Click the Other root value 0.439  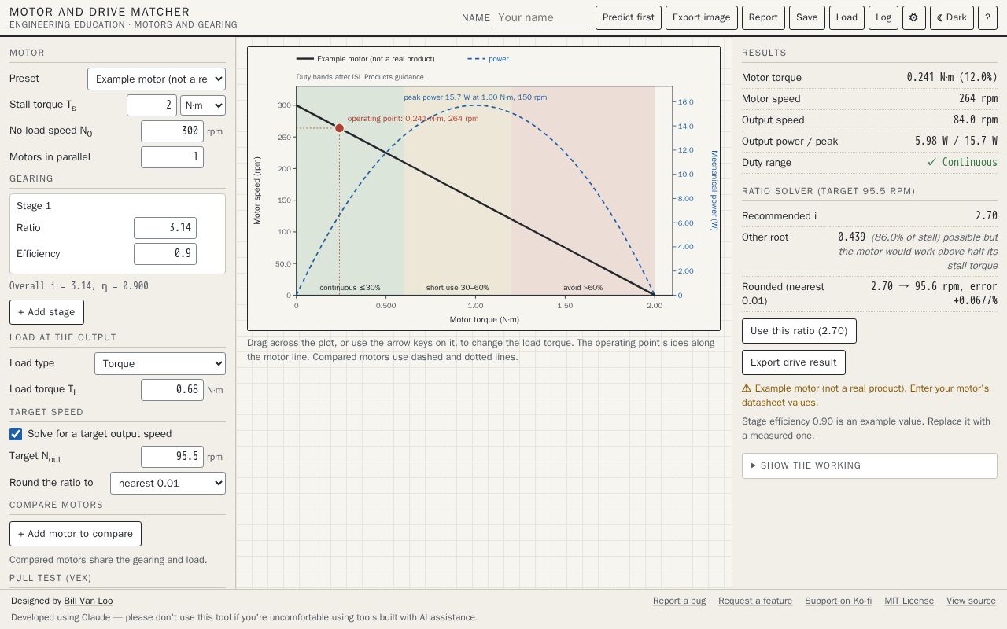pos(852,237)
